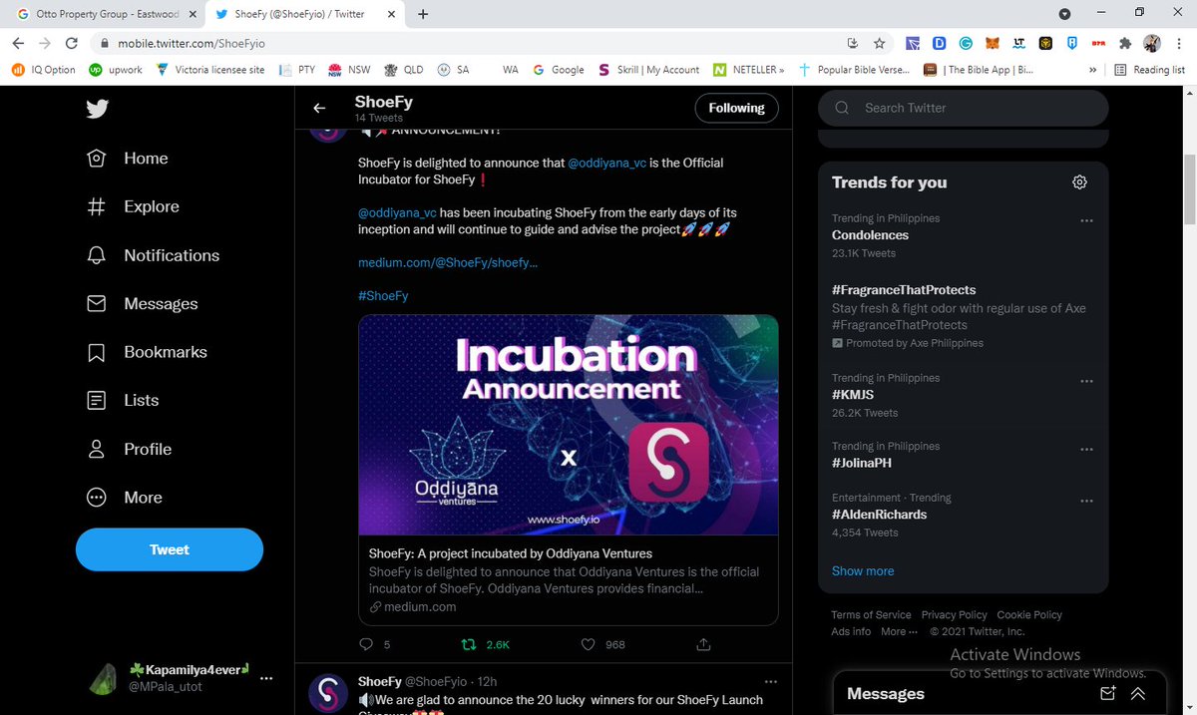Viewport: 1197px width, 715px height.
Task: Open options for #AldenRichards trend
Action: [x=1086, y=501]
